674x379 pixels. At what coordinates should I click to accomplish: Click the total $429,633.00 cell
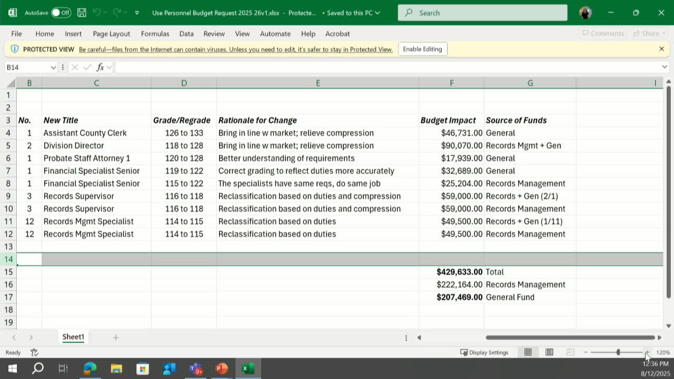[451, 272]
